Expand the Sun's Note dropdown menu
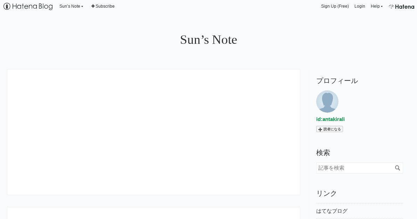 point(71,6)
